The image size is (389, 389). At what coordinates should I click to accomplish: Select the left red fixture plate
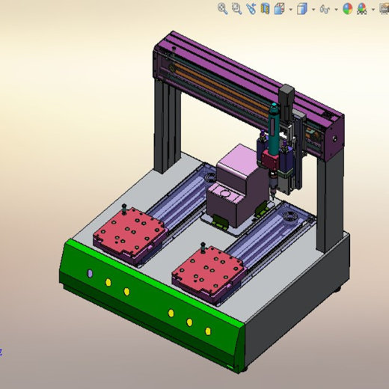click(129, 230)
